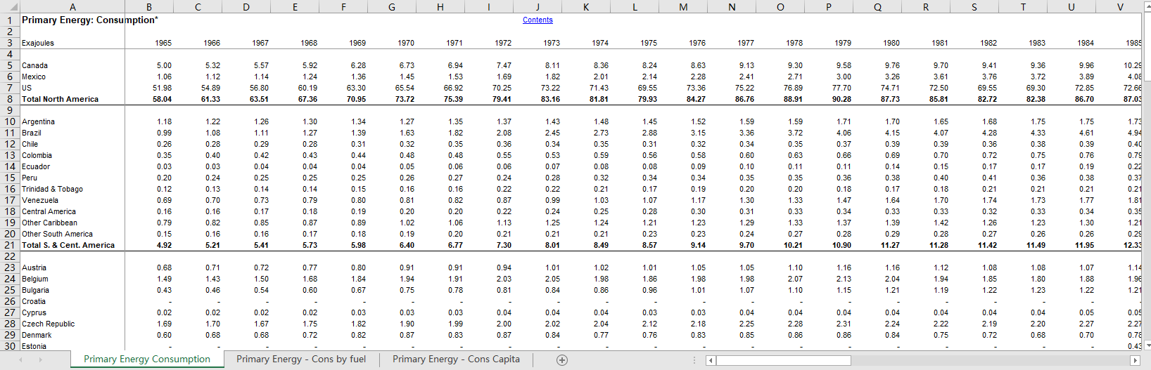Image resolution: width=1151 pixels, height=370 pixels.
Task: Click the previous sheet navigation arrow
Action: click(x=20, y=359)
